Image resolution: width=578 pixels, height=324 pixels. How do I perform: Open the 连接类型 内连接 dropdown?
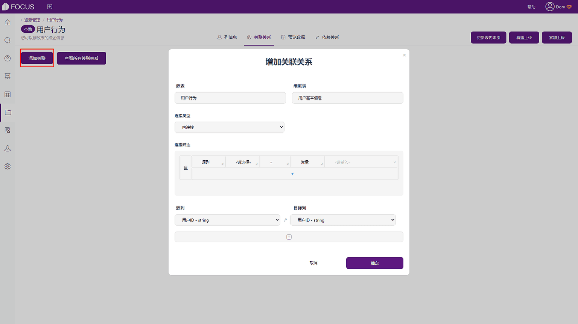[230, 127]
